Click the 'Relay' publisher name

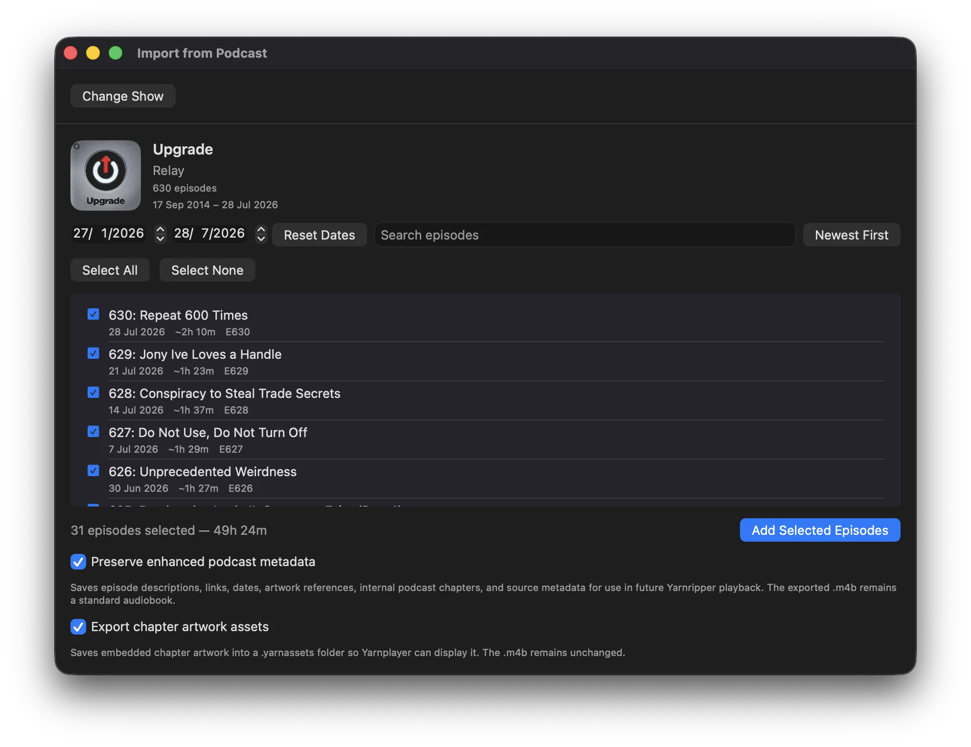point(168,171)
